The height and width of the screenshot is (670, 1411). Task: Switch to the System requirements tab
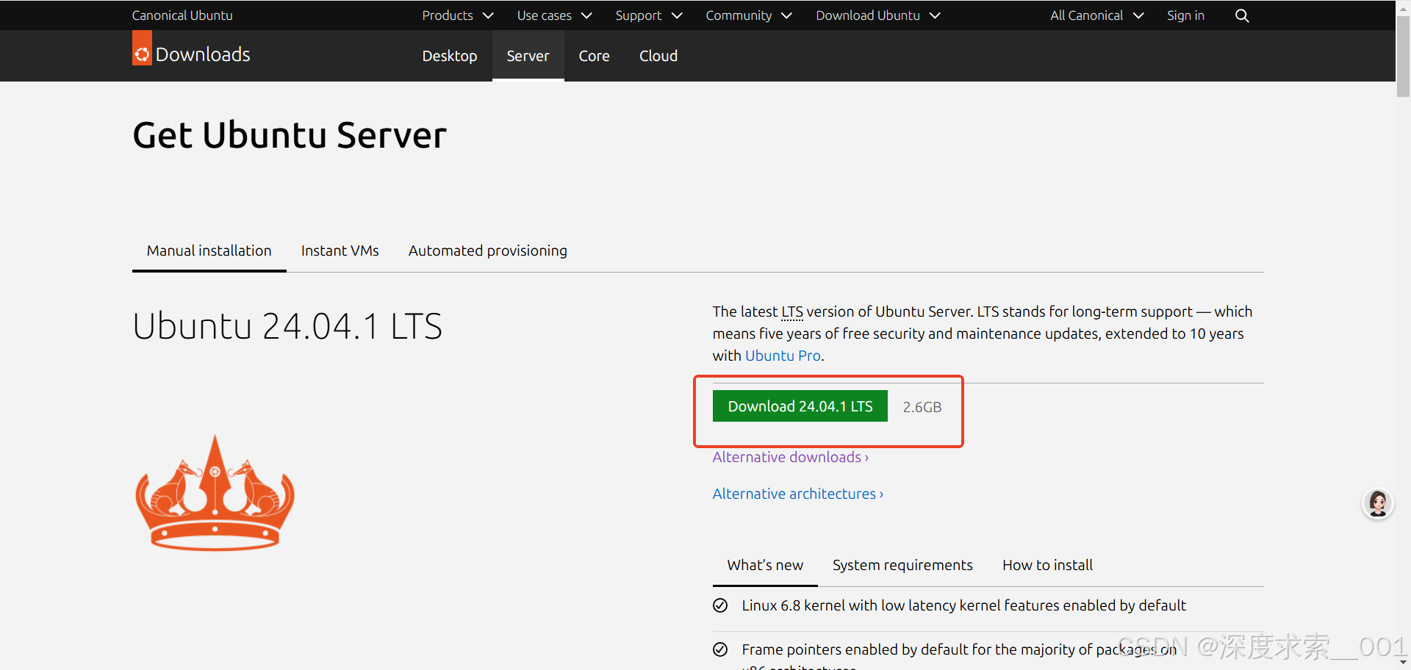pyautogui.click(x=902, y=565)
